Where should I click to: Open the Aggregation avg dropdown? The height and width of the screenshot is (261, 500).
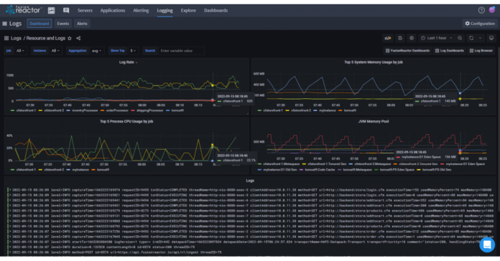96,51
